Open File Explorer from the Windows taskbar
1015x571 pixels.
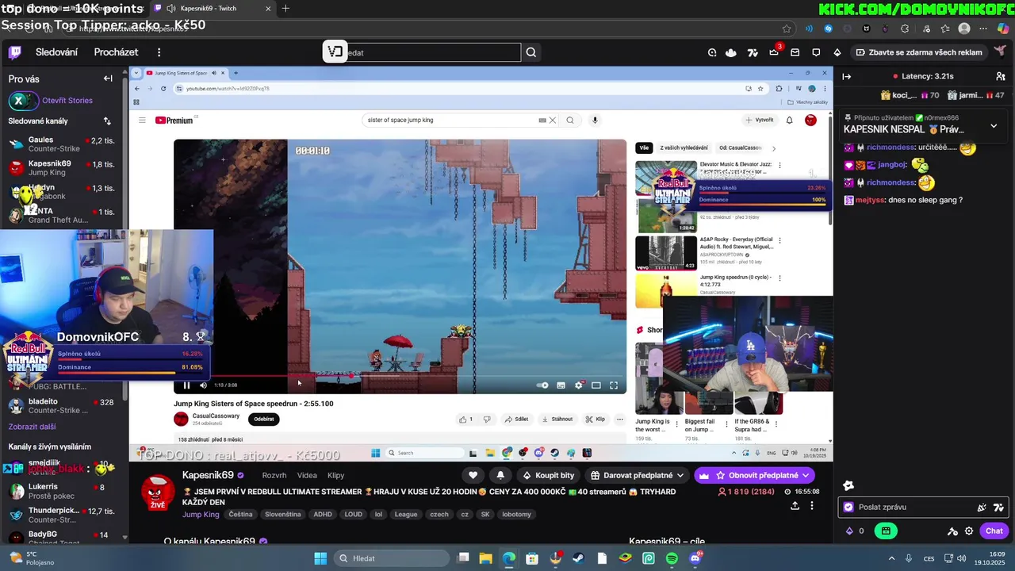pyautogui.click(x=485, y=558)
